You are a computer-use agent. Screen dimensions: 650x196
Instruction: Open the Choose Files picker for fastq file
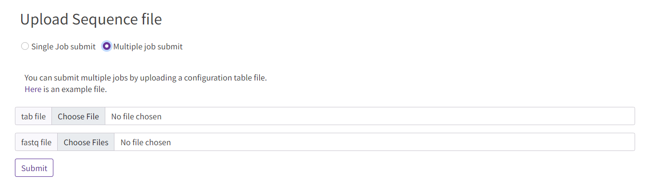(x=86, y=142)
